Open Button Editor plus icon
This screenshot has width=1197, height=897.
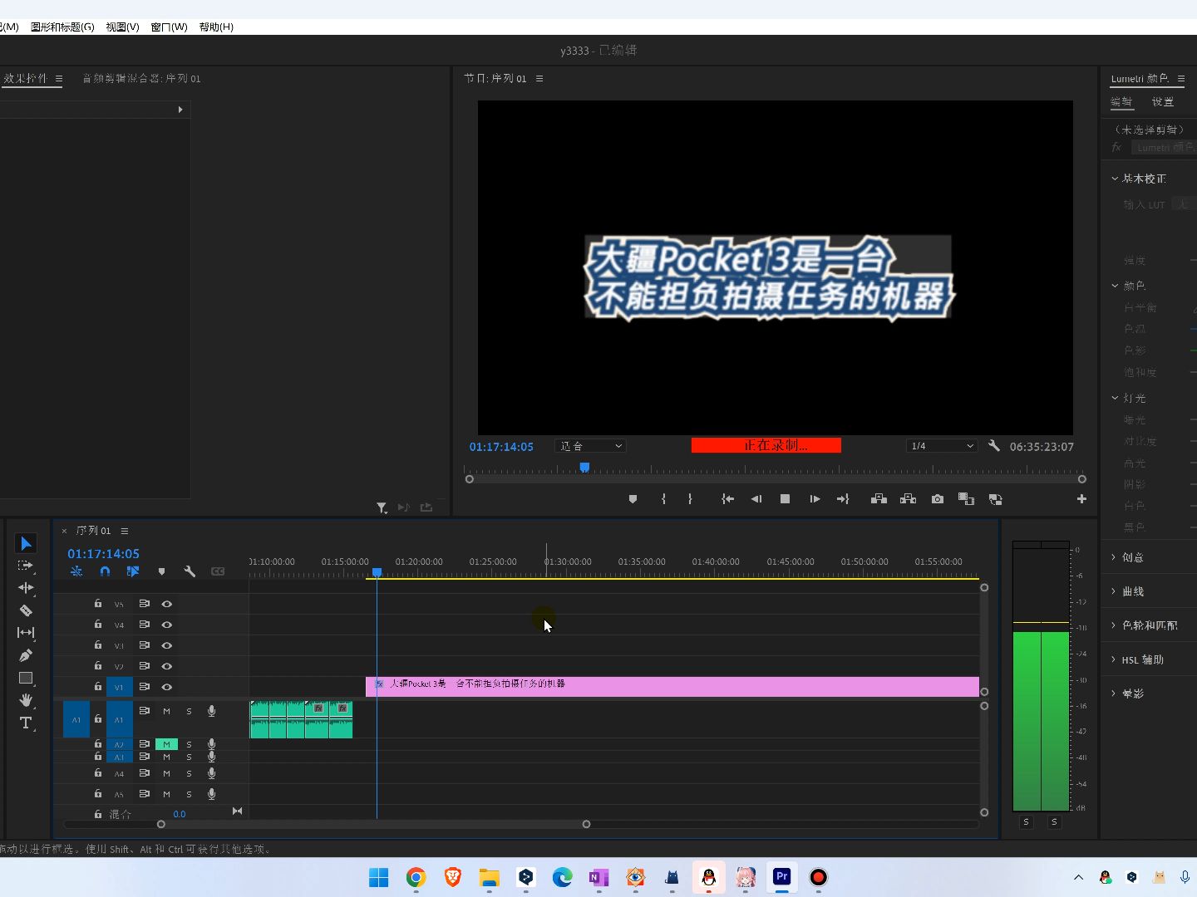coord(1081,499)
